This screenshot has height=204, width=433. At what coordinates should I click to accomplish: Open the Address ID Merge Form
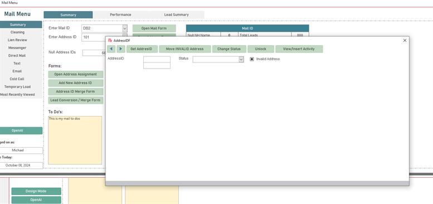coord(76,91)
